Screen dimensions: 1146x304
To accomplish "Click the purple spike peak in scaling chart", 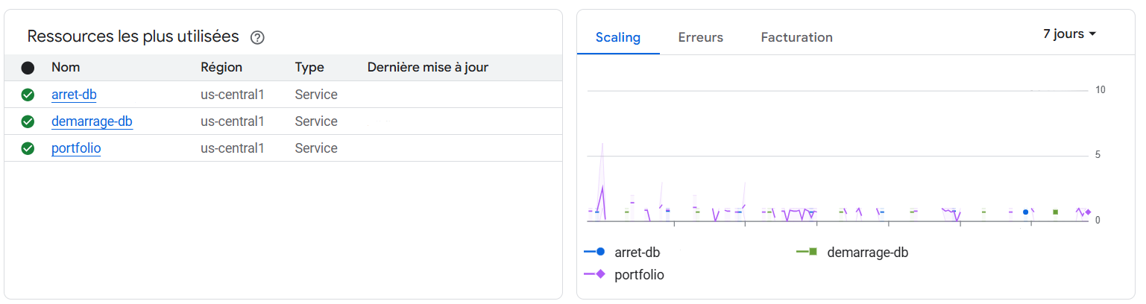I will (602, 186).
